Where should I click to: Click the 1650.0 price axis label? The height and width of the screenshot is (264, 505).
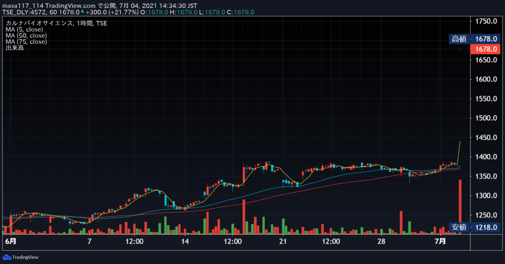(x=486, y=60)
